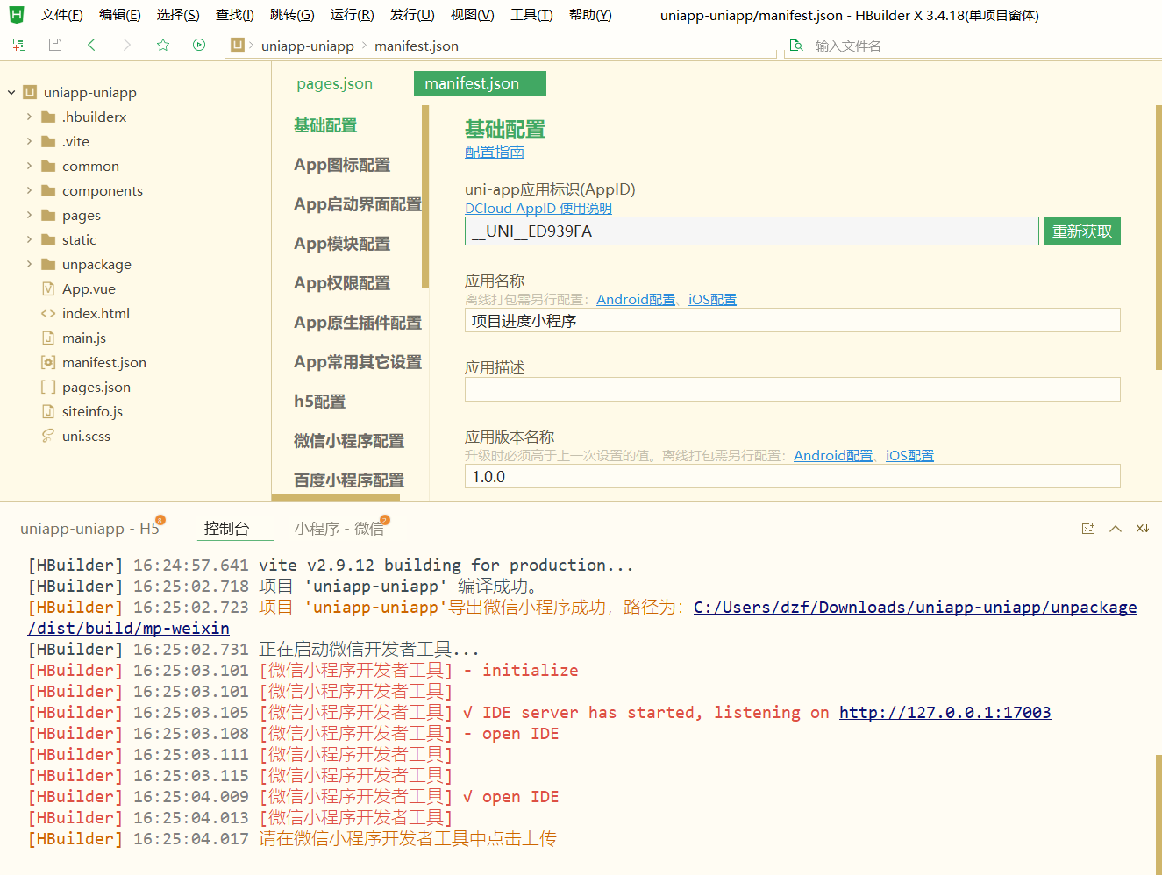Go back with the left arrow icon
The height and width of the screenshot is (875, 1162).
pyautogui.click(x=91, y=45)
